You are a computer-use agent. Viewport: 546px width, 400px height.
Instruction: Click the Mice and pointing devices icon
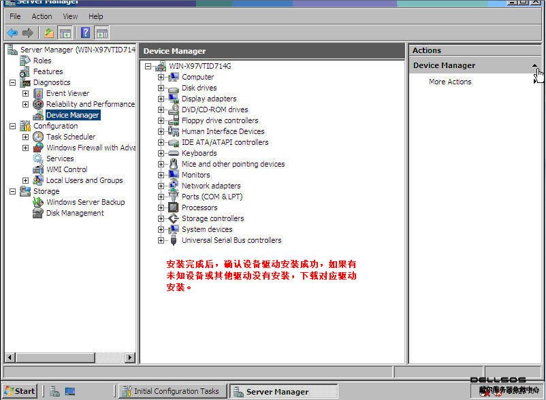pyautogui.click(x=174, y=164)
